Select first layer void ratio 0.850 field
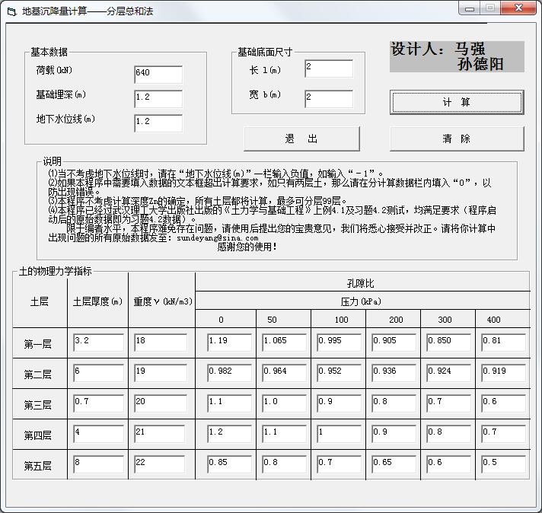The image size is (542, 513). (x=448, y=343)
